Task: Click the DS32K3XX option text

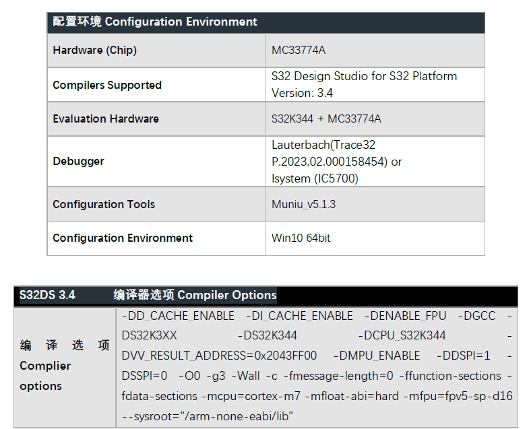Action: point(149,335)
